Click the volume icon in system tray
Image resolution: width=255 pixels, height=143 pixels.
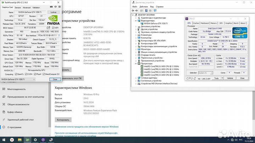pos(236,140)
